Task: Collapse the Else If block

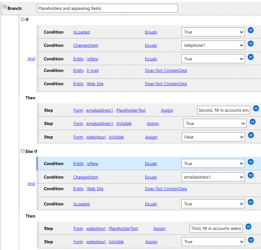Action: (x=23, y=151)
